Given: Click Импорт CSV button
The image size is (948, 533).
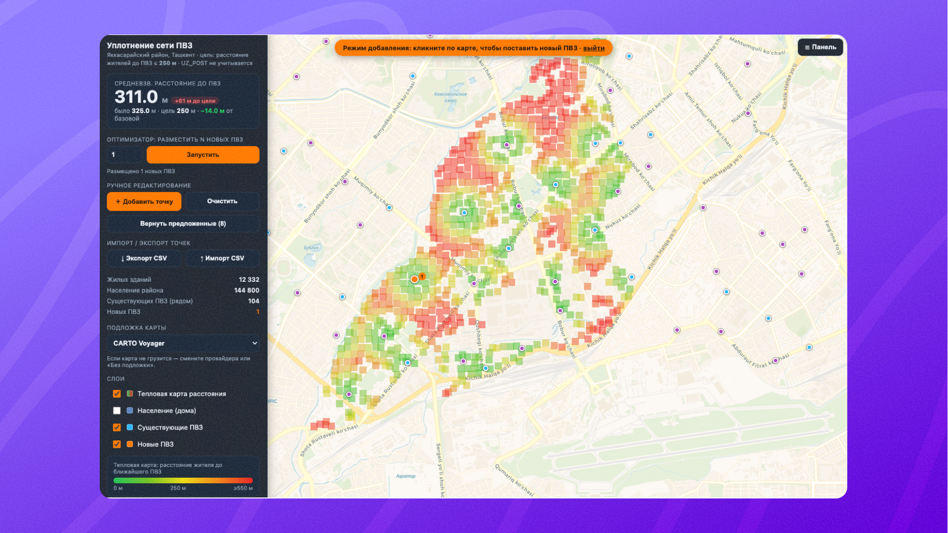Looking at the screenshot, I should click(x=222, y=258).
